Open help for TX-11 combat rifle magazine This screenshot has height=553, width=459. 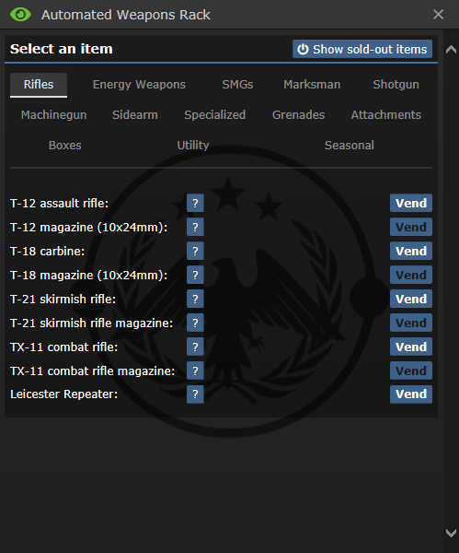click(195, 371)
